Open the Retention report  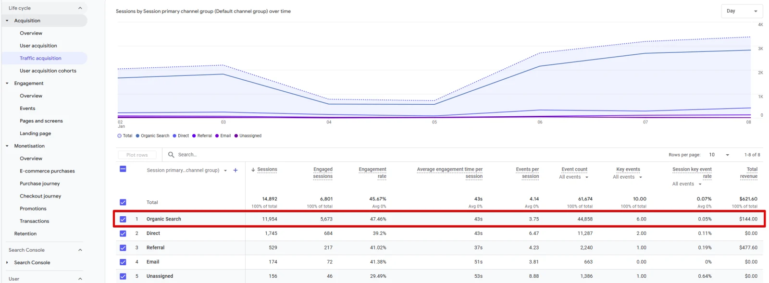click(25, 234)
